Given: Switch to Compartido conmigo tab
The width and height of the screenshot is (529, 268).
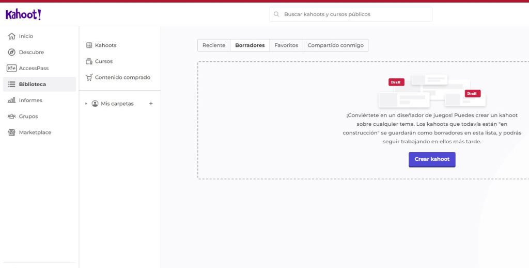Looking at the screenshot, I should [335, 45].
